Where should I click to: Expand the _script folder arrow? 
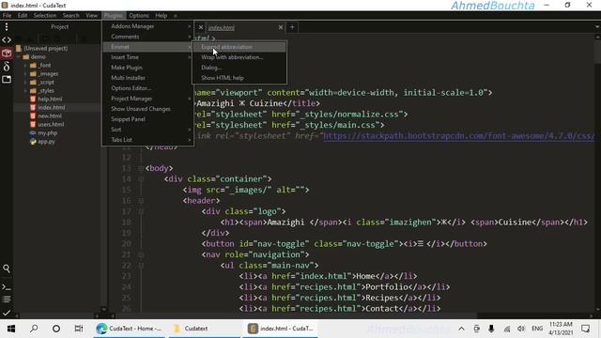[25, 83]
